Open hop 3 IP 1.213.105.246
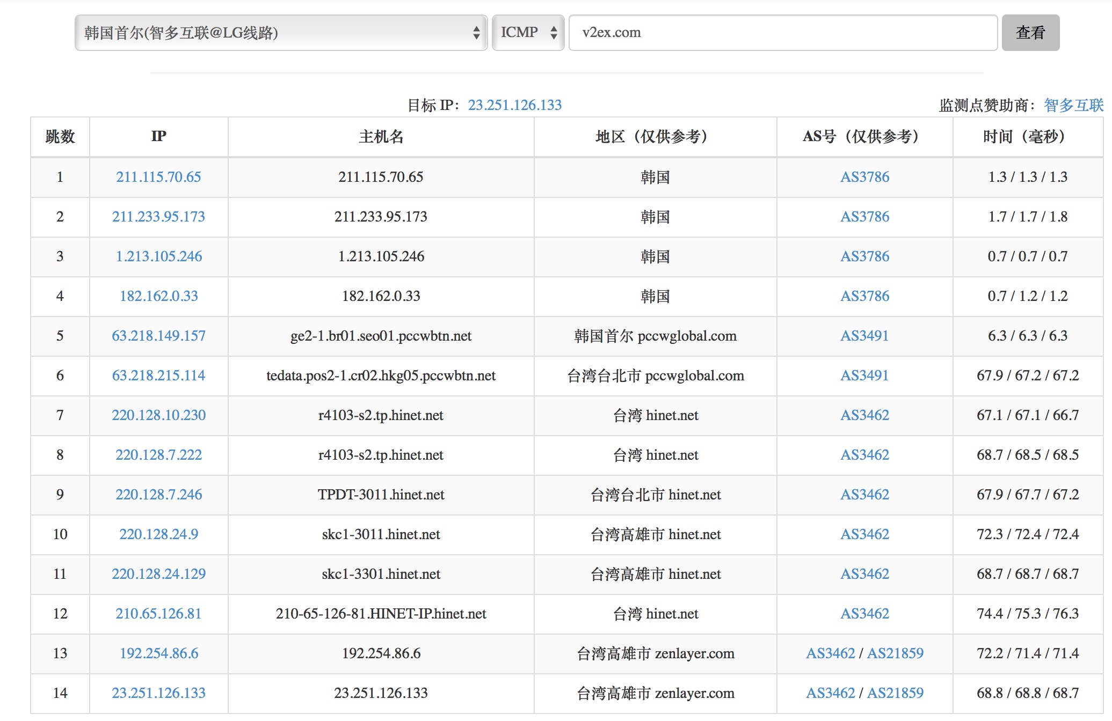 [x=159, y=256]
